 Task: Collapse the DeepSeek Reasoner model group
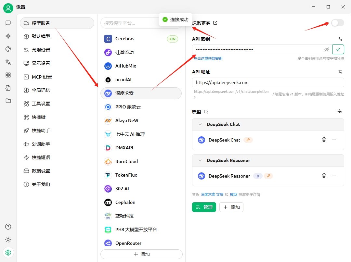tap(200, 160)
